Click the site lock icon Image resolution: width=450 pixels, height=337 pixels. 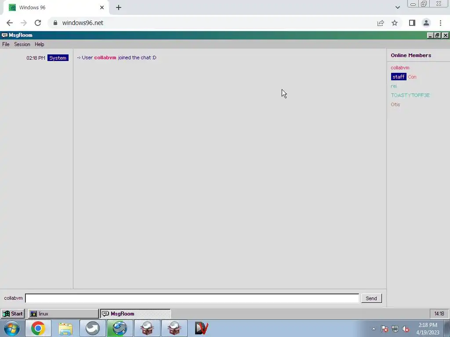point(55,23)
